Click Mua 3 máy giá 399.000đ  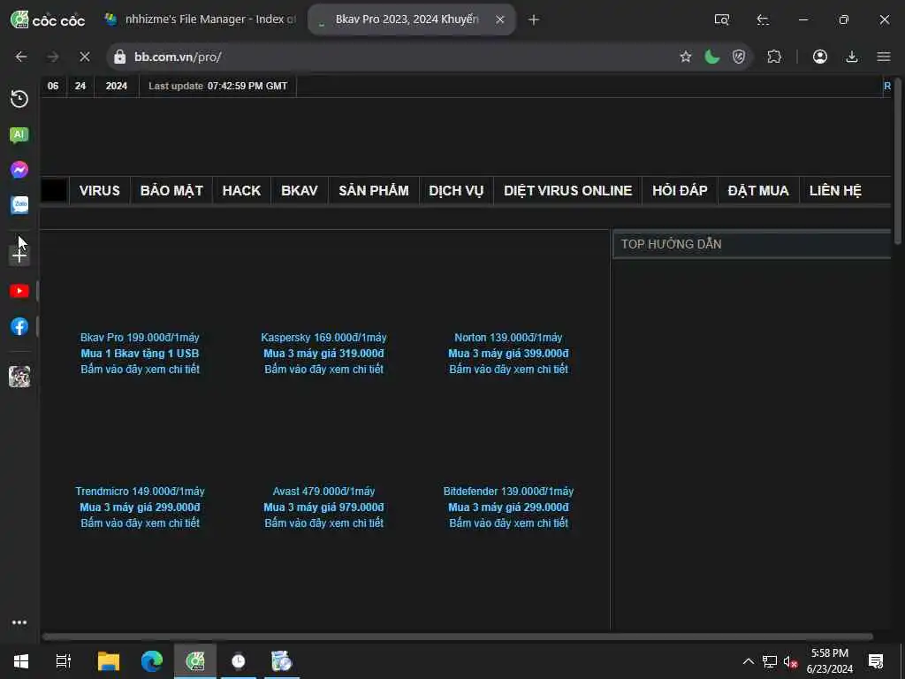click(508, 354)
